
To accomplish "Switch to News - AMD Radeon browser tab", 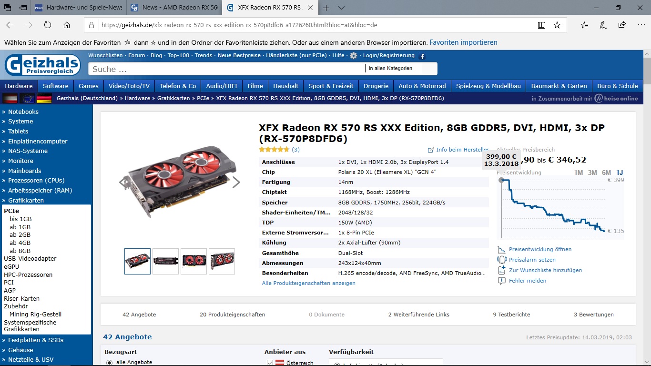I will [x=174, y=8].
